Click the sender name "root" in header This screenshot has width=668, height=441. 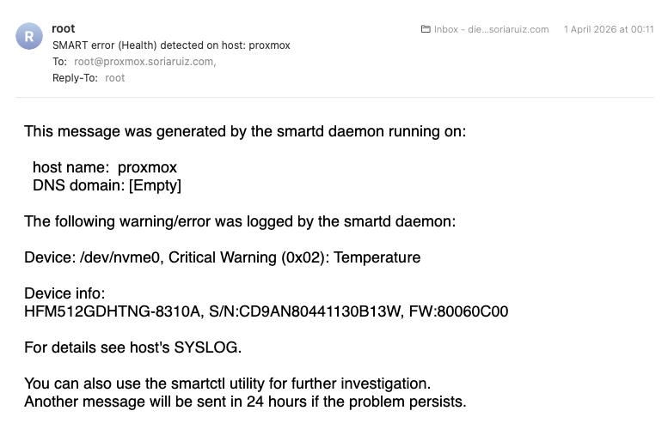tap(64, 28)
